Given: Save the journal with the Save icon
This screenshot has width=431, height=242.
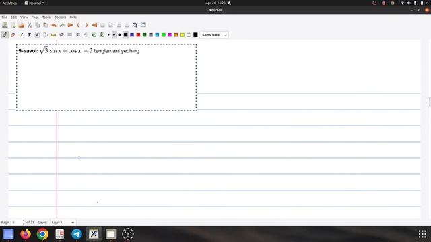Looking at the screenshot, I should click(5, 25).
